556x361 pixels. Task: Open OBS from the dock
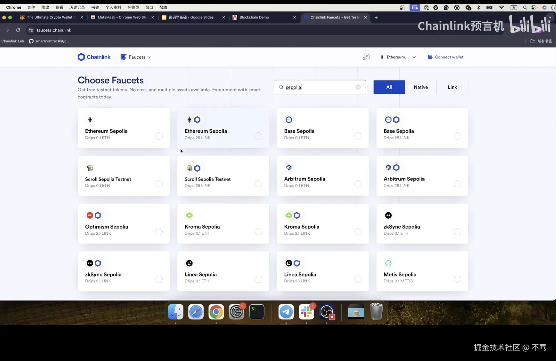(x=327, y=312)
